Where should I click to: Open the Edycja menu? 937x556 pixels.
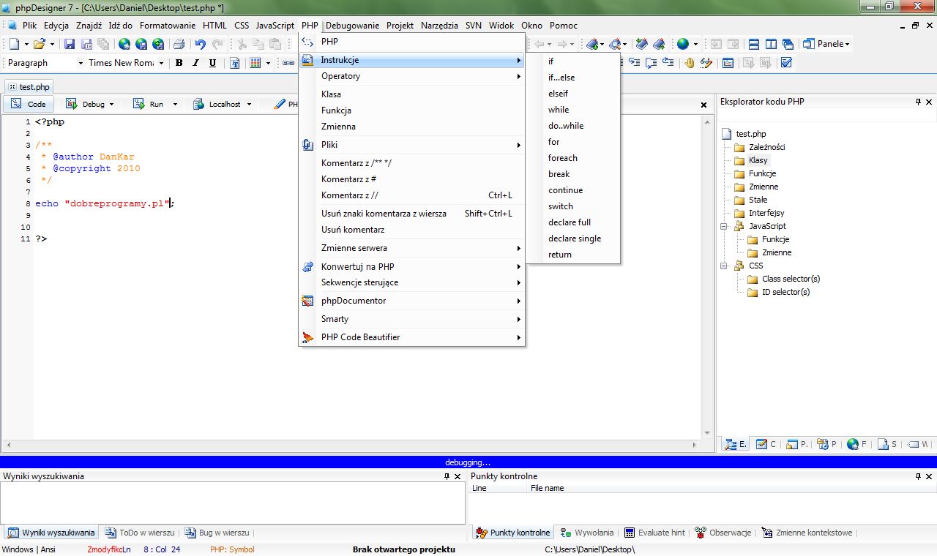click(x=56, y=25)
